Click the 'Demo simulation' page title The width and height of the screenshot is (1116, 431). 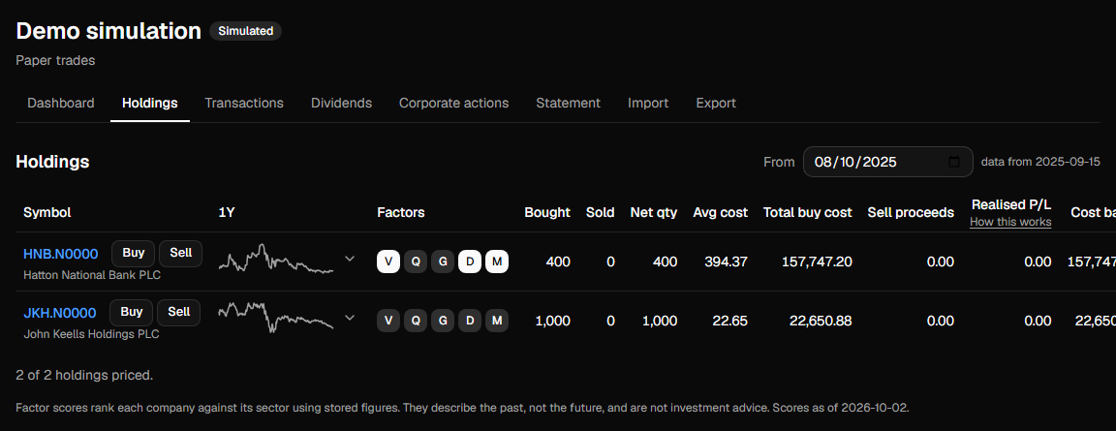[108, 31]
